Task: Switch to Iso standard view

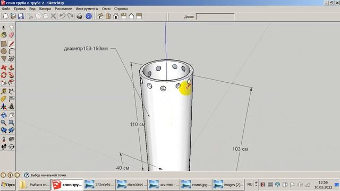Action: pyautogui.click(x=100, y=16)
